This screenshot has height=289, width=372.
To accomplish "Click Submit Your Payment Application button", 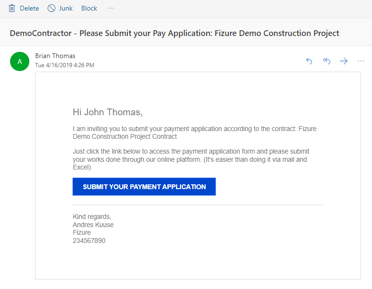I will click(144, 187).
